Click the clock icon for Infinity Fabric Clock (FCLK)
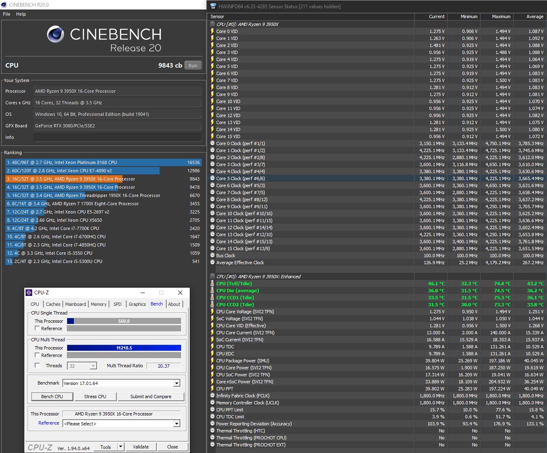Screen dimensions: 547x453 [212, 396]
